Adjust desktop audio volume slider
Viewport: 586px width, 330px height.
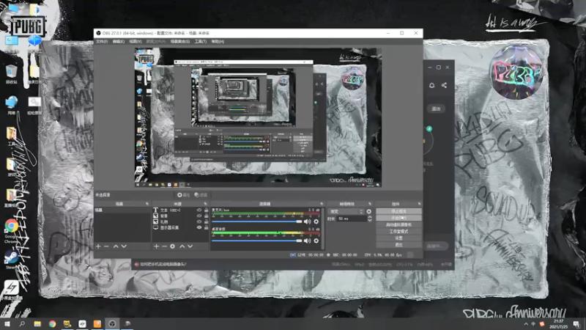tap(257, 241)
